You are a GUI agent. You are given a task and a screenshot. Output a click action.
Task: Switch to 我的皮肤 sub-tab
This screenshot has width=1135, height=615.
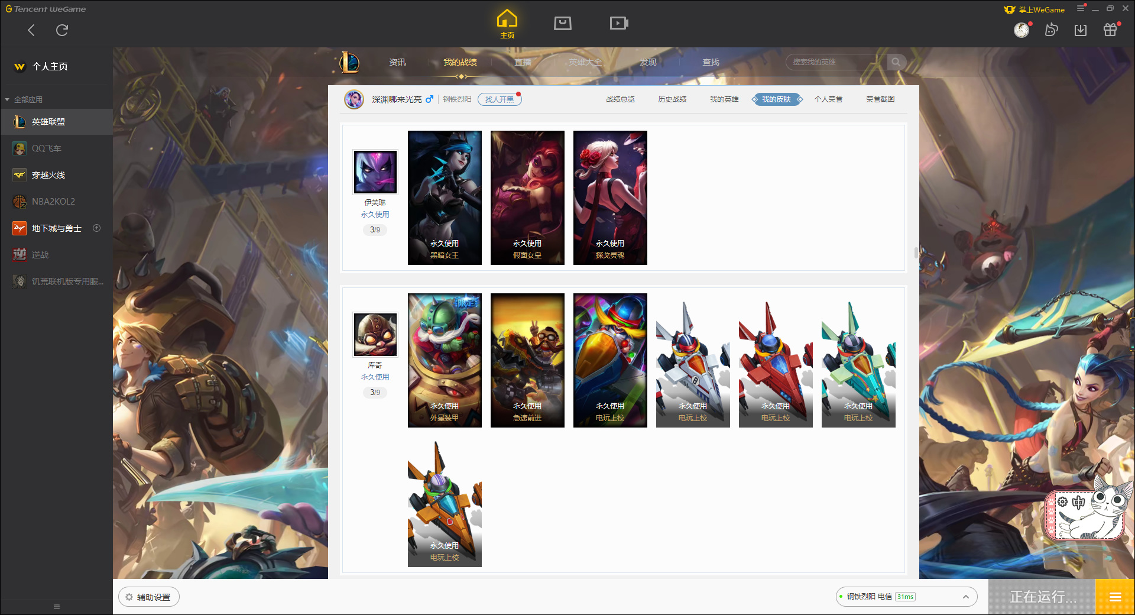click(776, 99)
